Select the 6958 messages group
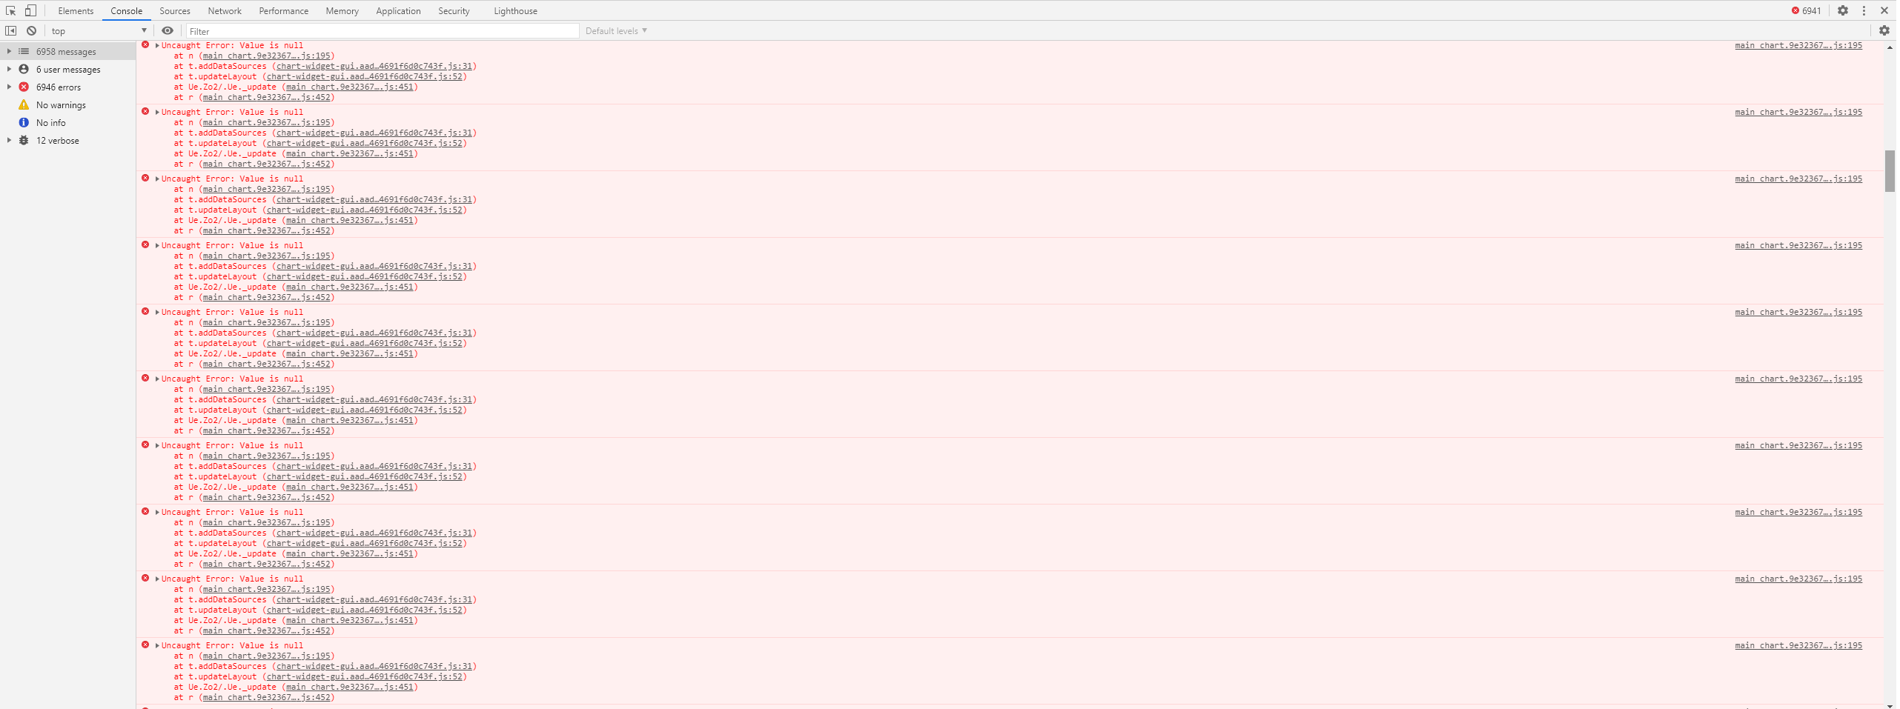This screenshot has width=1900, height=709. (x=67, y=51)
